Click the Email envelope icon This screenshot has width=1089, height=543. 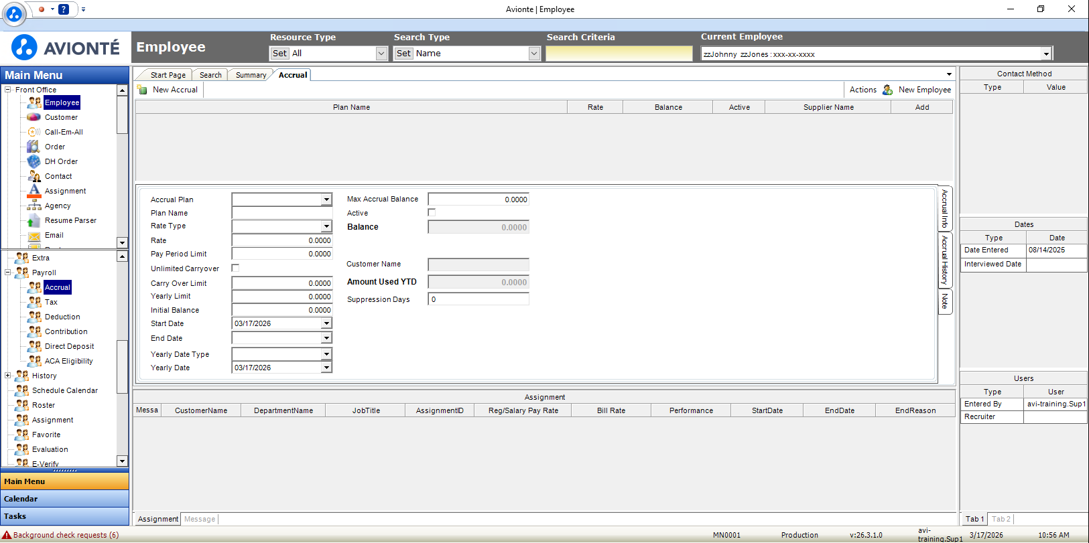[34, 235]
